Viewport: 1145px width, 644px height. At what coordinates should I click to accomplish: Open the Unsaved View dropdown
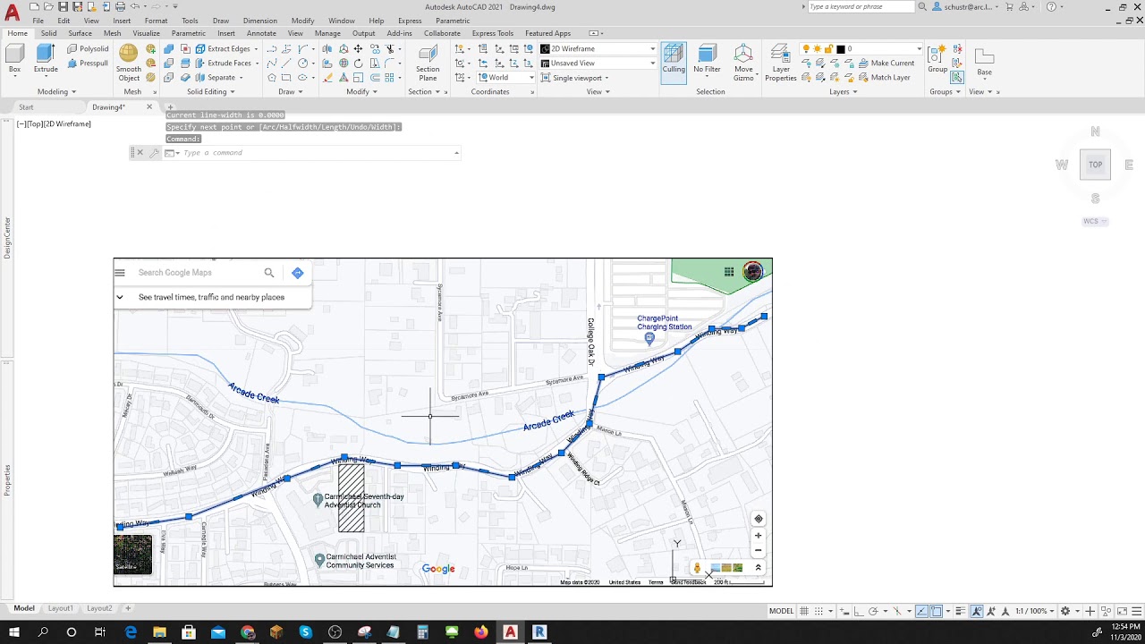[x=598, y=64]
